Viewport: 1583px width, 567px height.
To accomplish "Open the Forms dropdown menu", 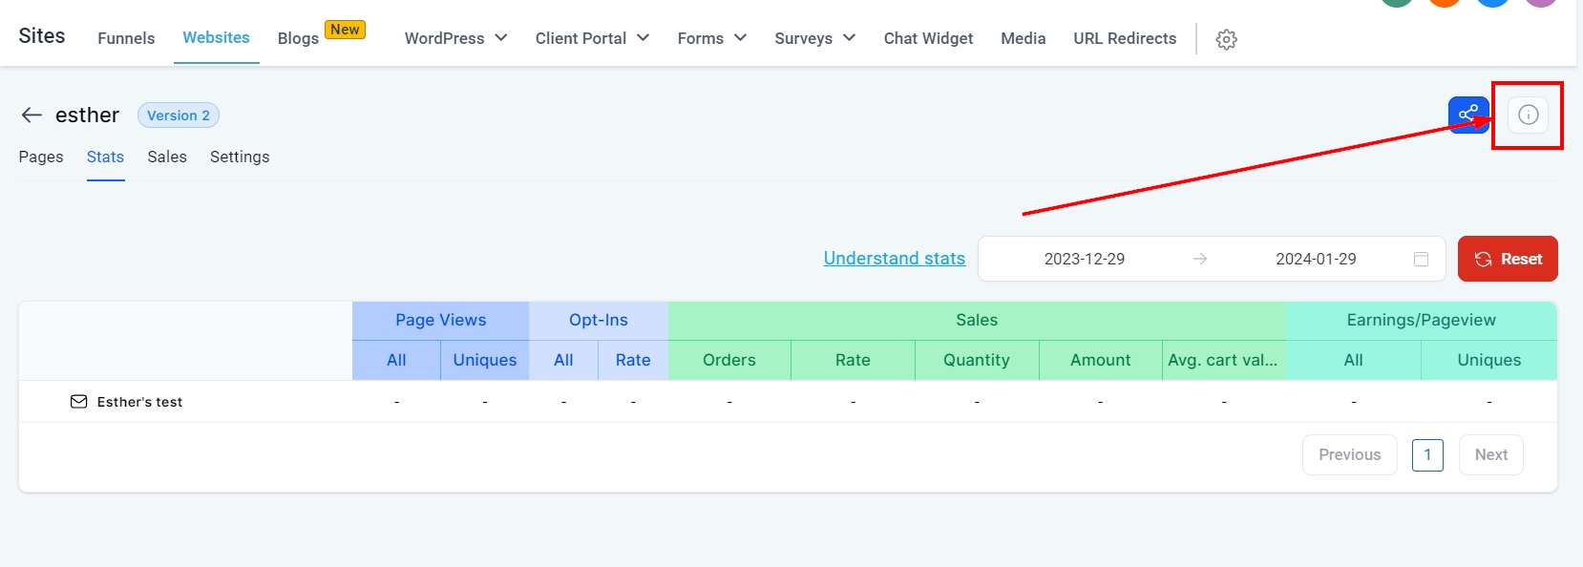I will tap(711, 38).
